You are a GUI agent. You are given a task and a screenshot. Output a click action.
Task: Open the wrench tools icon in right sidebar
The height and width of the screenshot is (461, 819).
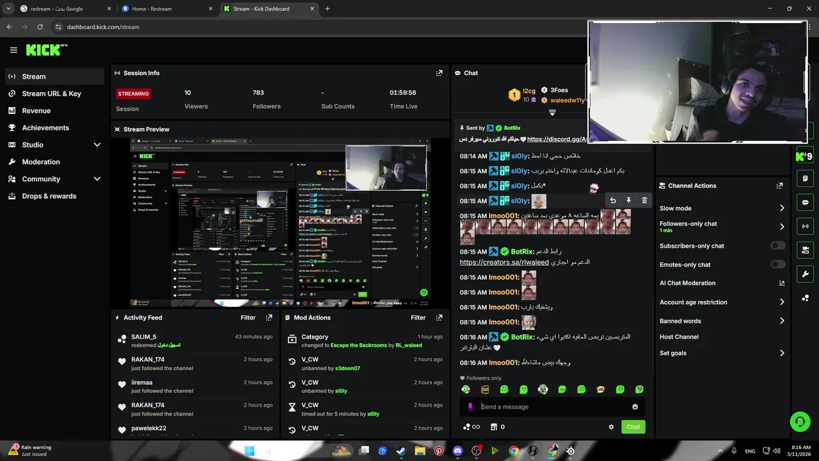coord(805,274)
